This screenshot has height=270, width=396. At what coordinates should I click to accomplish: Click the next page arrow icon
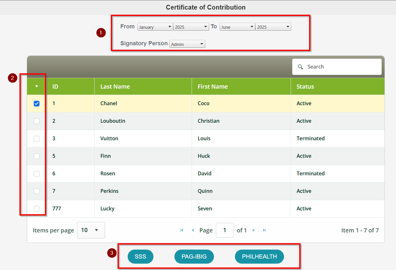point(254,230)
